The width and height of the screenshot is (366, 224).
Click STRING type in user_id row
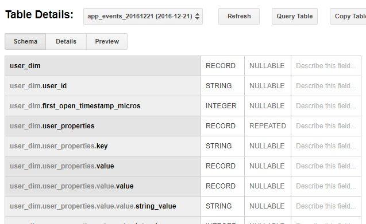pyautogui.click(x=219, y=86)
